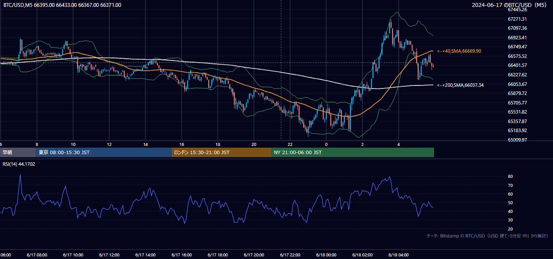Click RSI axis level 50
Viewport: 553px width, 259px height.
pyautogui.click(x=511, y=202)
